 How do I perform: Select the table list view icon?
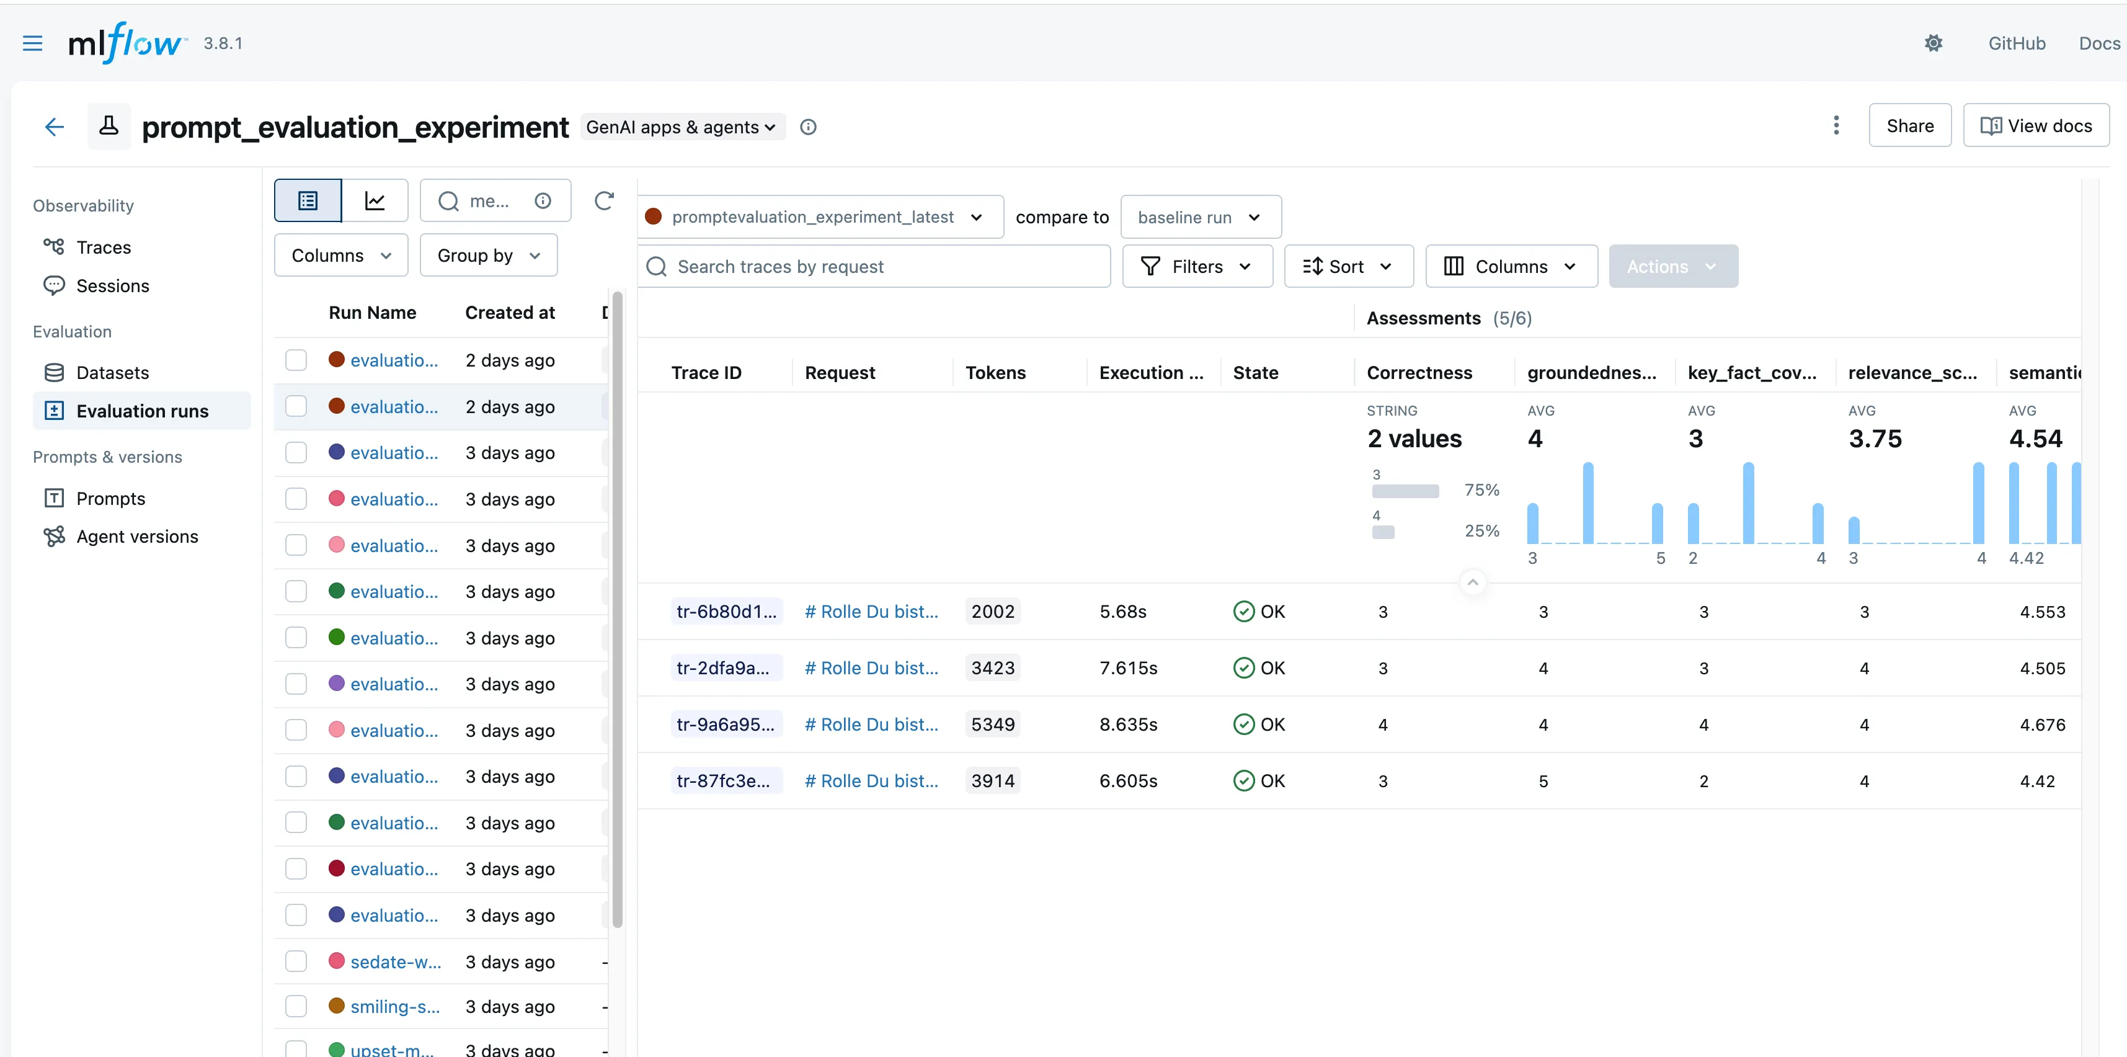[308, 200]
